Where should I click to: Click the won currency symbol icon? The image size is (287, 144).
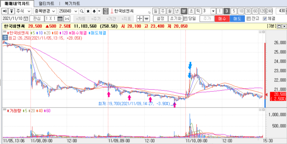(146, 19)
